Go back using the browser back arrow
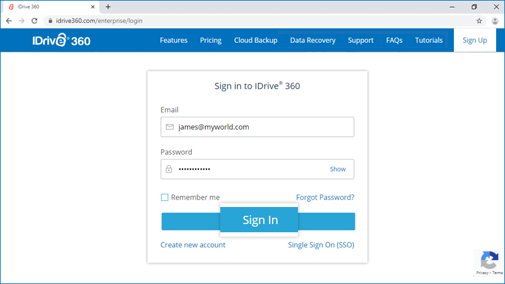505x284 pixels. [x=9, y=21]
